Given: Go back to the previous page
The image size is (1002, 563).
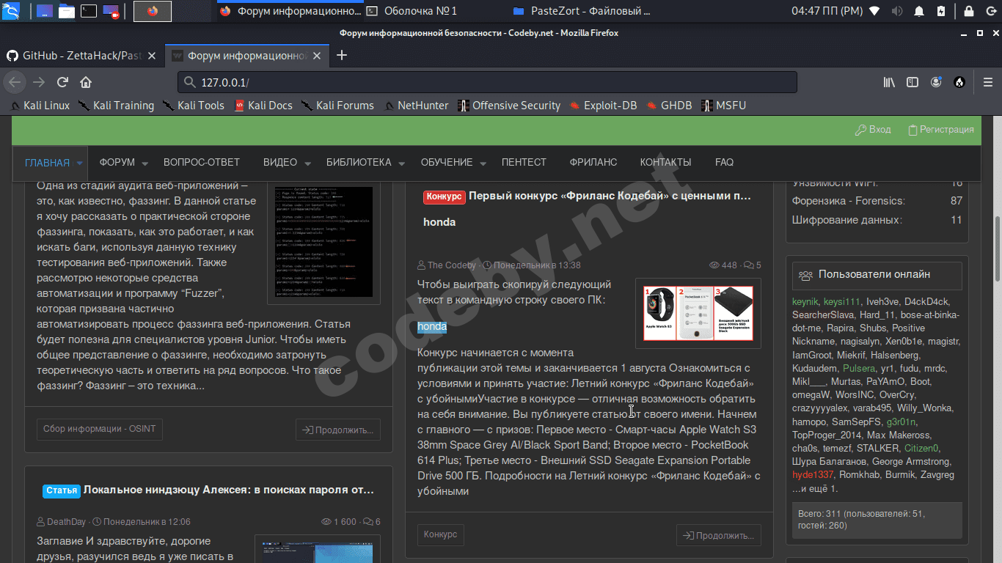Looking at the screenshot, I should coord(15,82).
